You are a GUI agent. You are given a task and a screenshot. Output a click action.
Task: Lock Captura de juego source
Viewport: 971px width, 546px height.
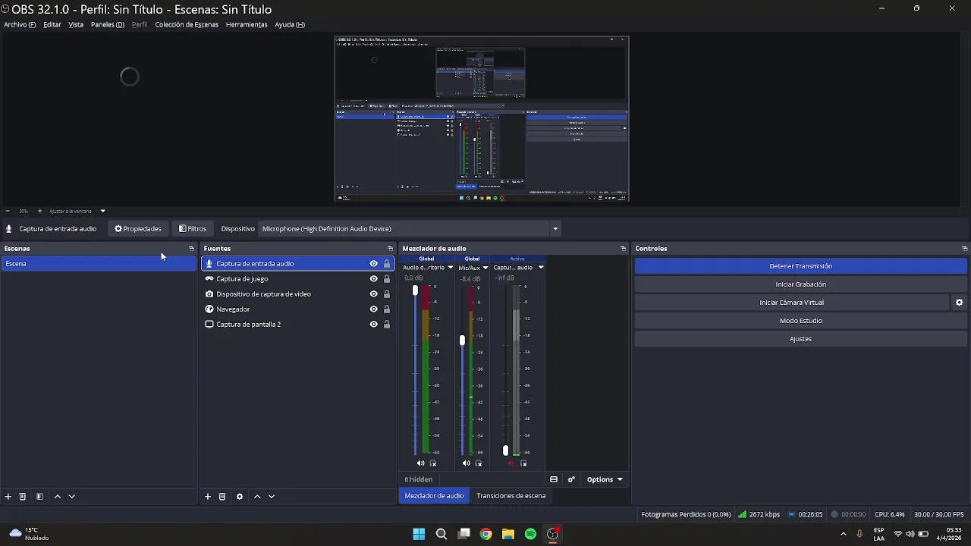[x=387, y=279]
